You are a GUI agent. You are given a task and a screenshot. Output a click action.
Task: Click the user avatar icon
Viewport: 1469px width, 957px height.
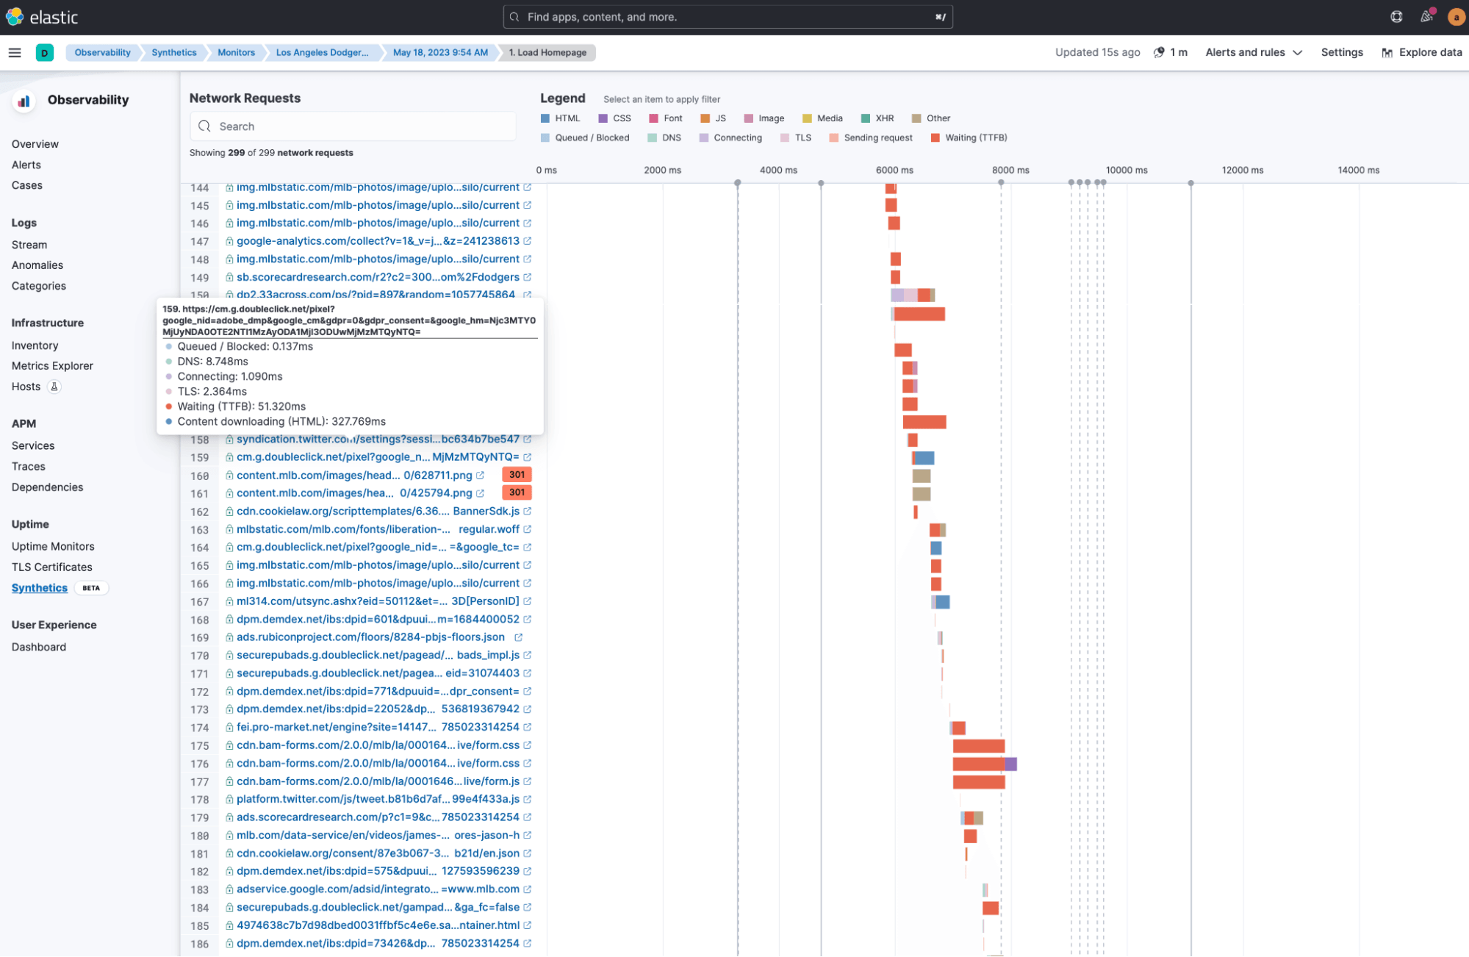click(x=1456, y=17)
